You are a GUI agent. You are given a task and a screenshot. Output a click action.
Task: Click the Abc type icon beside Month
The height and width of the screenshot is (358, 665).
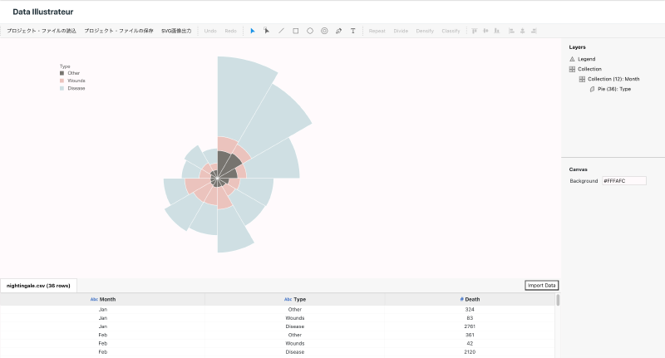pyautogui.click(x=94, y=300)
